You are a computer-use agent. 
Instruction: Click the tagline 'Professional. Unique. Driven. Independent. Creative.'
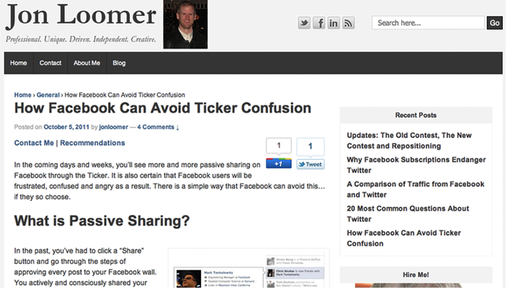(81, 39)
